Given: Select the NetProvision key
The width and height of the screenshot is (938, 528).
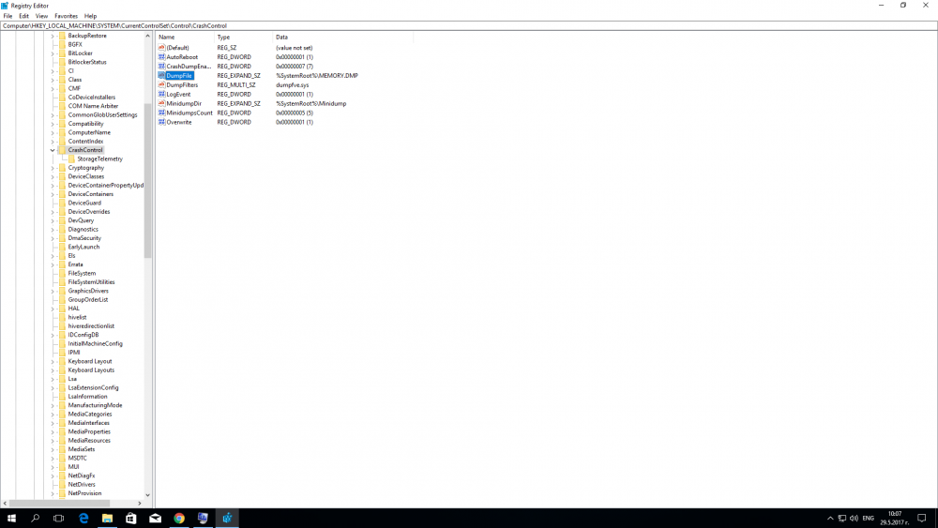Looking at the screenshot, I should (x=84, y=493).
